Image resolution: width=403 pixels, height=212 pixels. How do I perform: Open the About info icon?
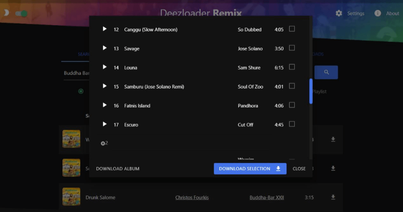(x=378, y=13)
